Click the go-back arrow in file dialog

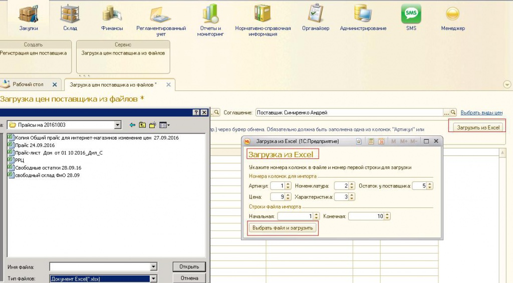pyautogui.click(x=132, y=125)
